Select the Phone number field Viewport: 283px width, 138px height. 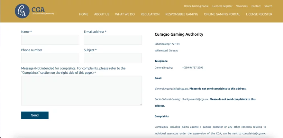[50, 58]
